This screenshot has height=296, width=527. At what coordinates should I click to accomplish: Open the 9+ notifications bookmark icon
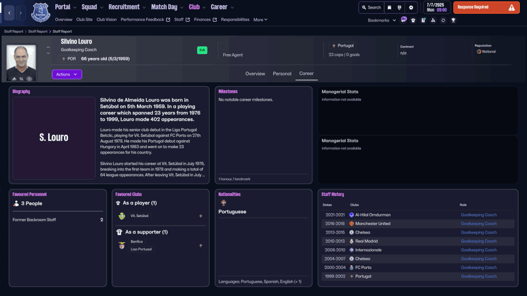404,20
